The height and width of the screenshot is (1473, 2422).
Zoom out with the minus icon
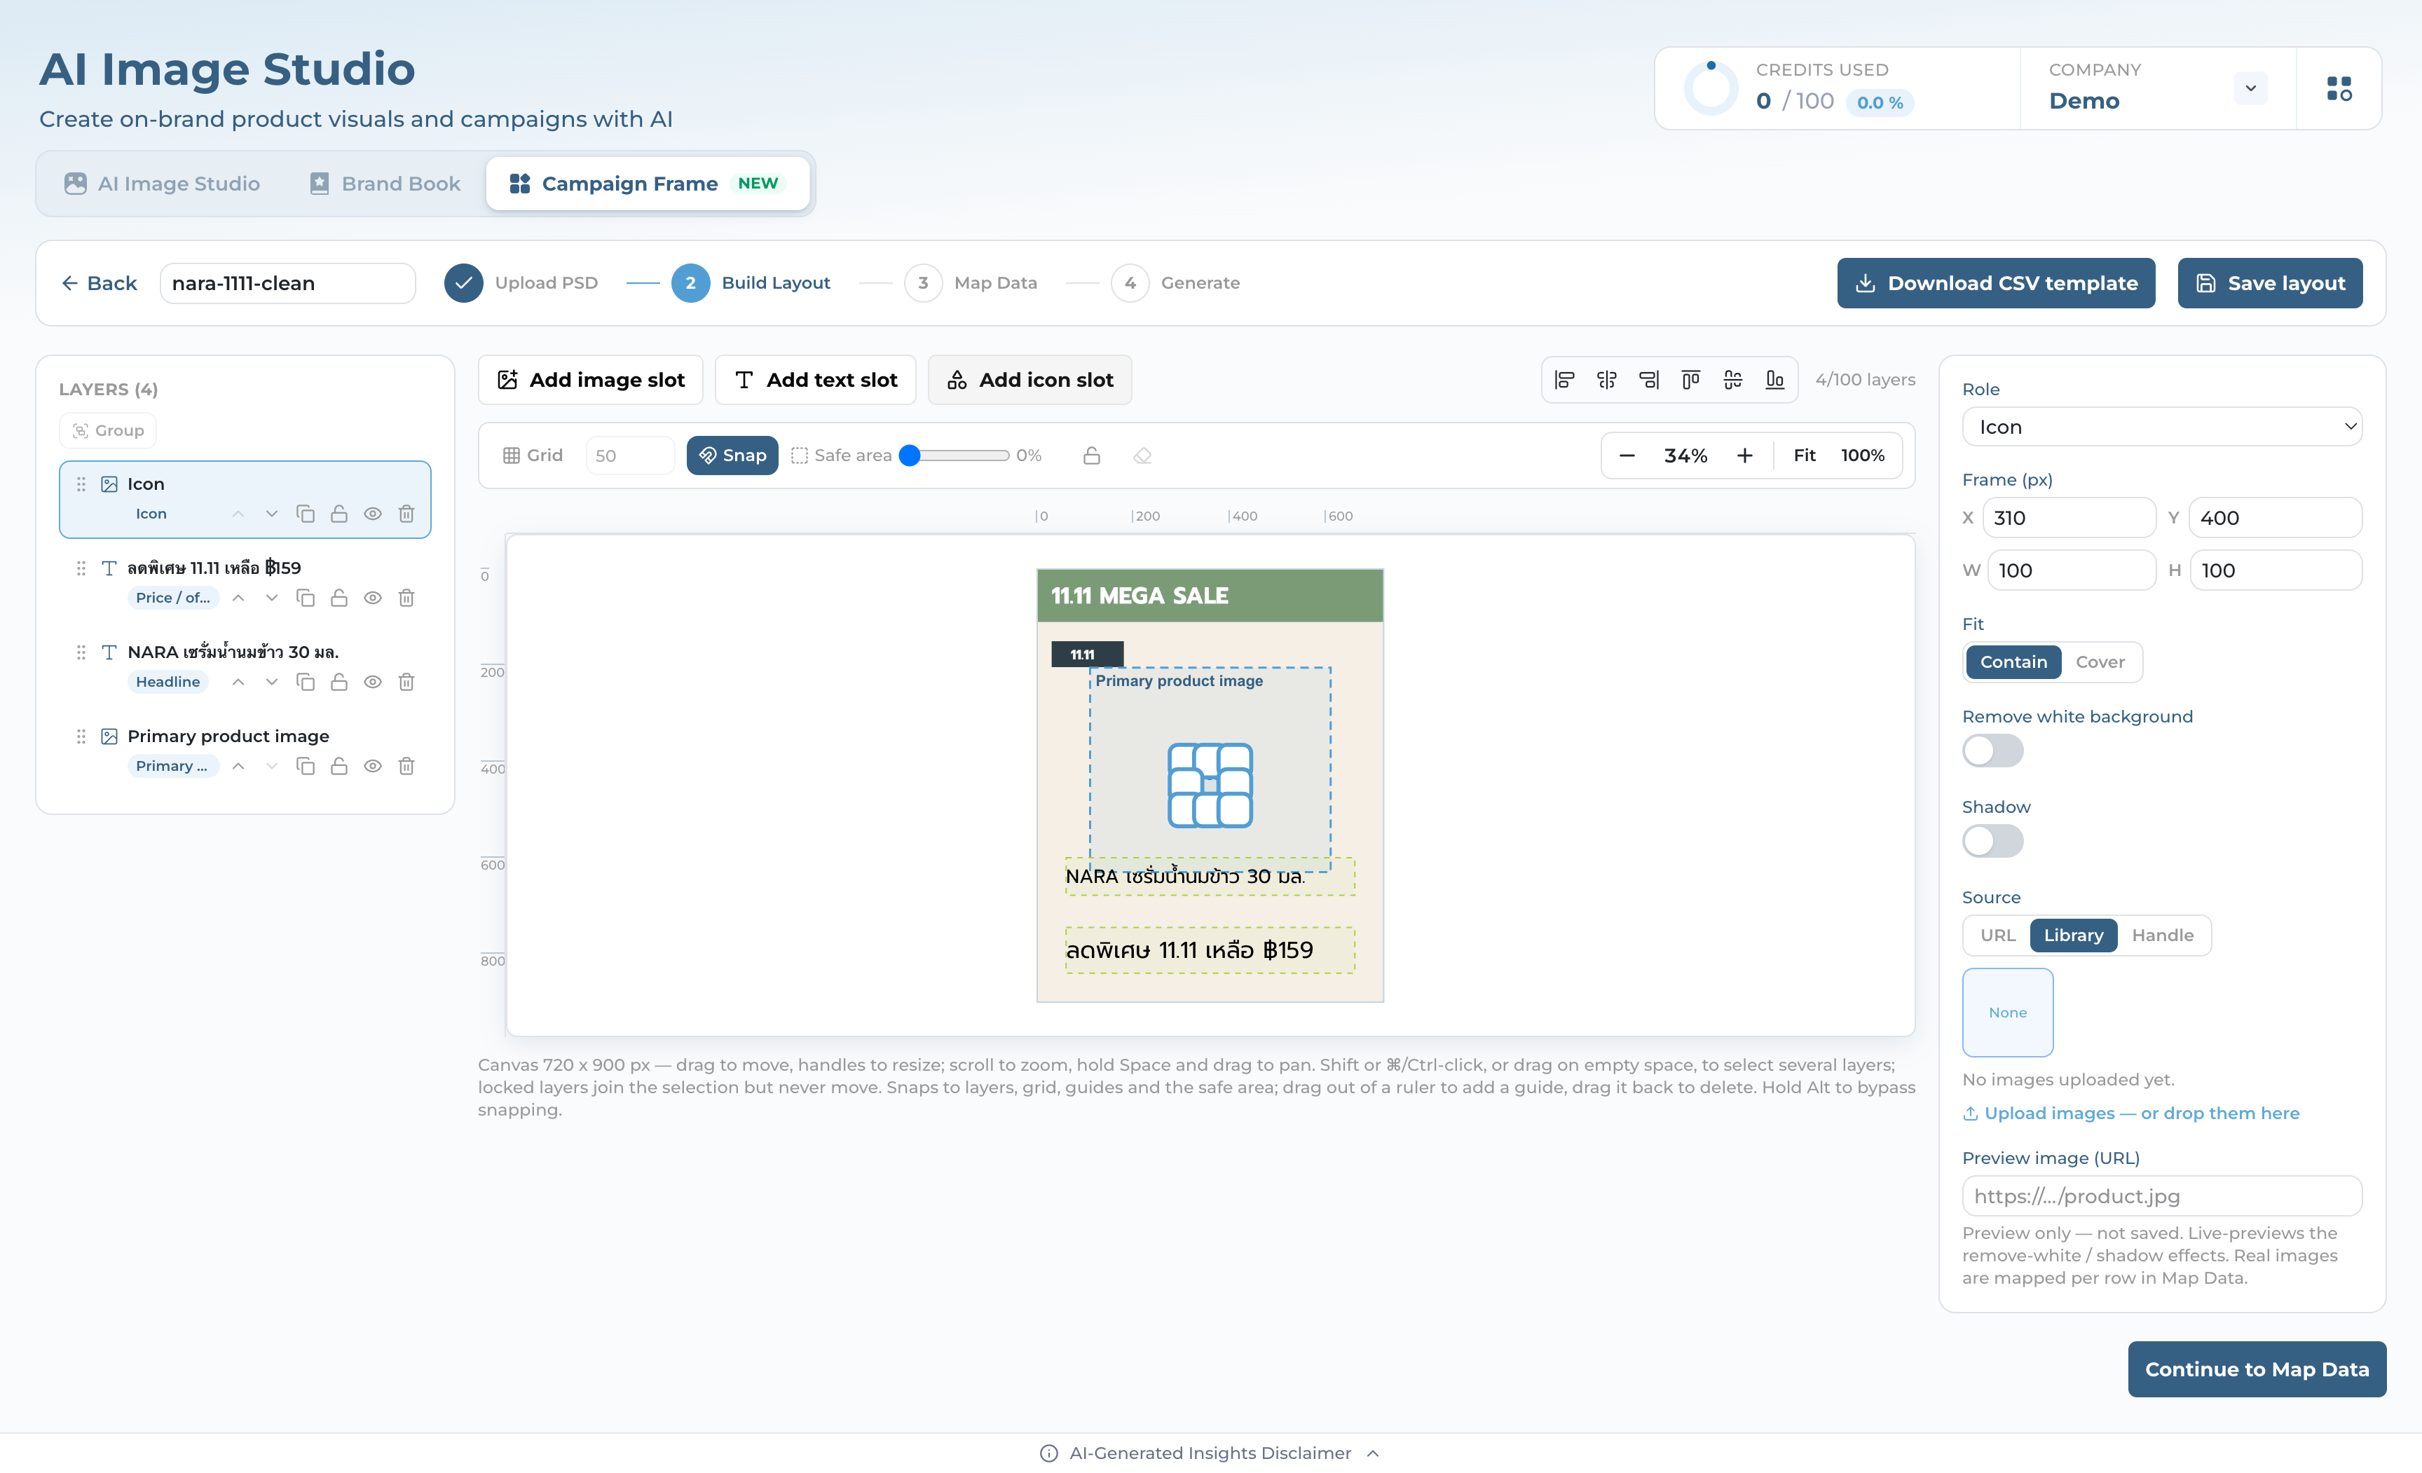point(1627,456)
